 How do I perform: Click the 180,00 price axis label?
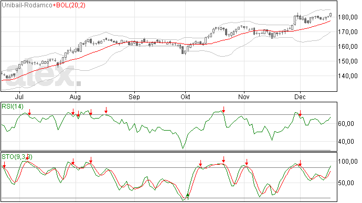(x=347, y=17)
